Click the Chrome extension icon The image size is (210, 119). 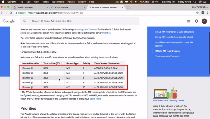point(203,13)
